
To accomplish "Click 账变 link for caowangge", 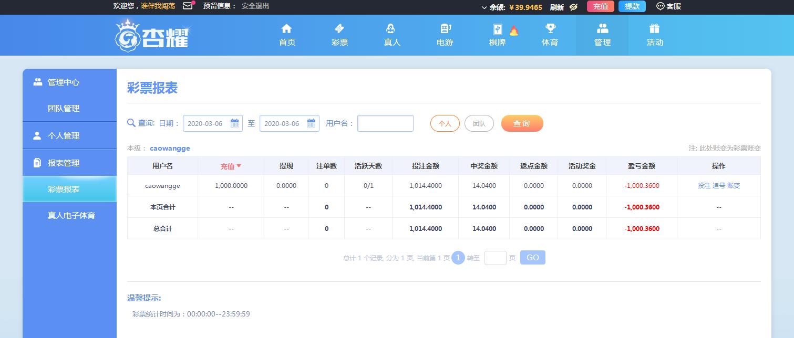I will coord(734,186).
